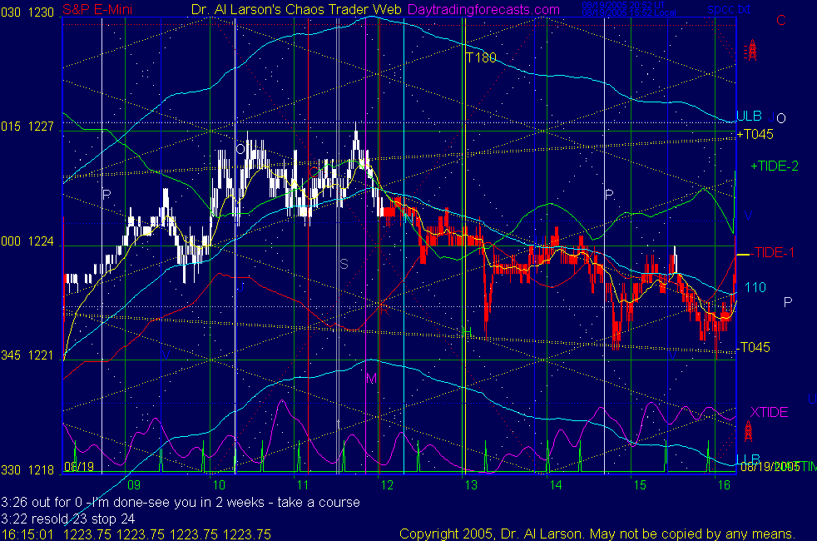Viewport: 817px width, 541px height.
Task: Click the blue "V" marker right of the chart
Action: [x=748, y=216]
